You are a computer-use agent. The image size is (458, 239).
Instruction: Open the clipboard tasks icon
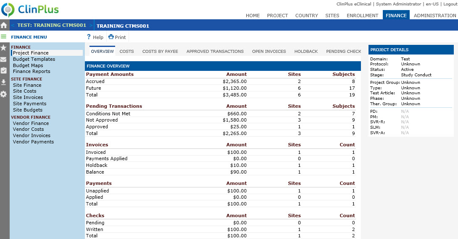pyautogui.click(x=4, y=70)
